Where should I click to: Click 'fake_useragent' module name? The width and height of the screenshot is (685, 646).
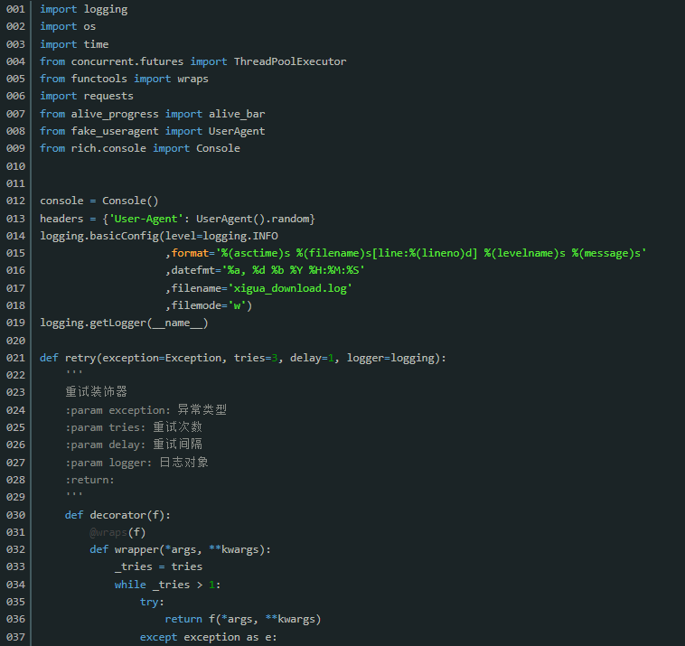tap(115, 132)
